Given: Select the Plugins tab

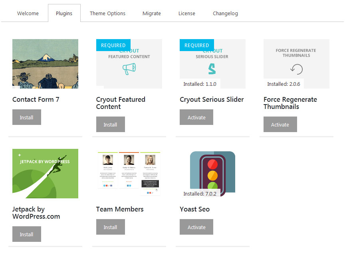Looking at the screenshot, I should pyautogui.click(x=64, y=14).
